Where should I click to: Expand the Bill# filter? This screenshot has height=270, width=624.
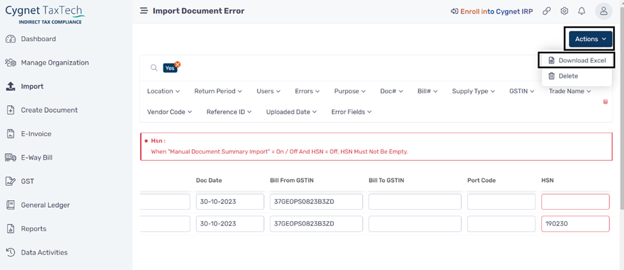[427, 91]
